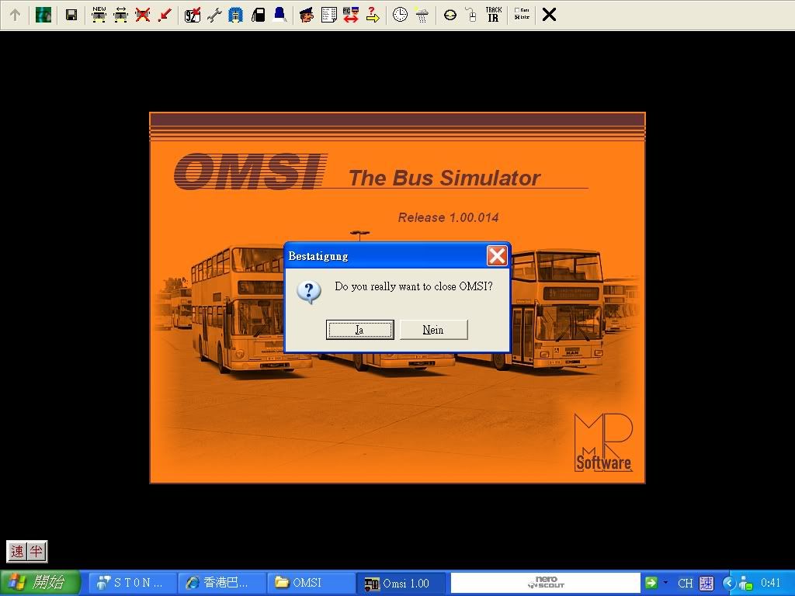Click the question mark with yellow arrow icon
Screen dimensions: 795x596
[x=373, y=16]
